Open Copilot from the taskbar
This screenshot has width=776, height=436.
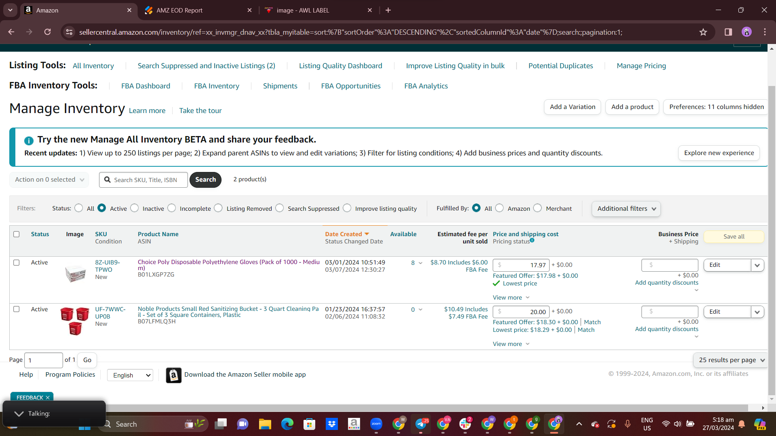760,424
